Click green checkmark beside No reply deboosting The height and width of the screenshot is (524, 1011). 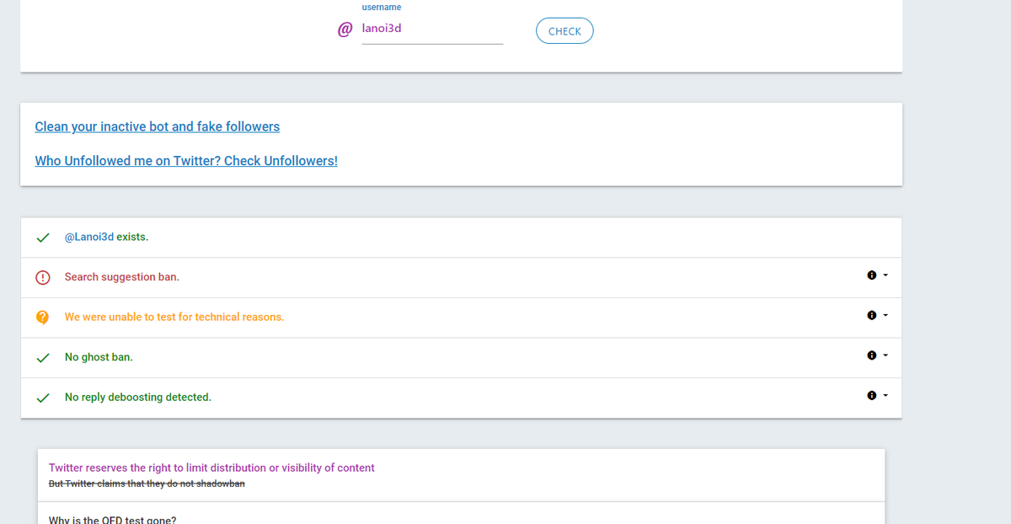42,397
